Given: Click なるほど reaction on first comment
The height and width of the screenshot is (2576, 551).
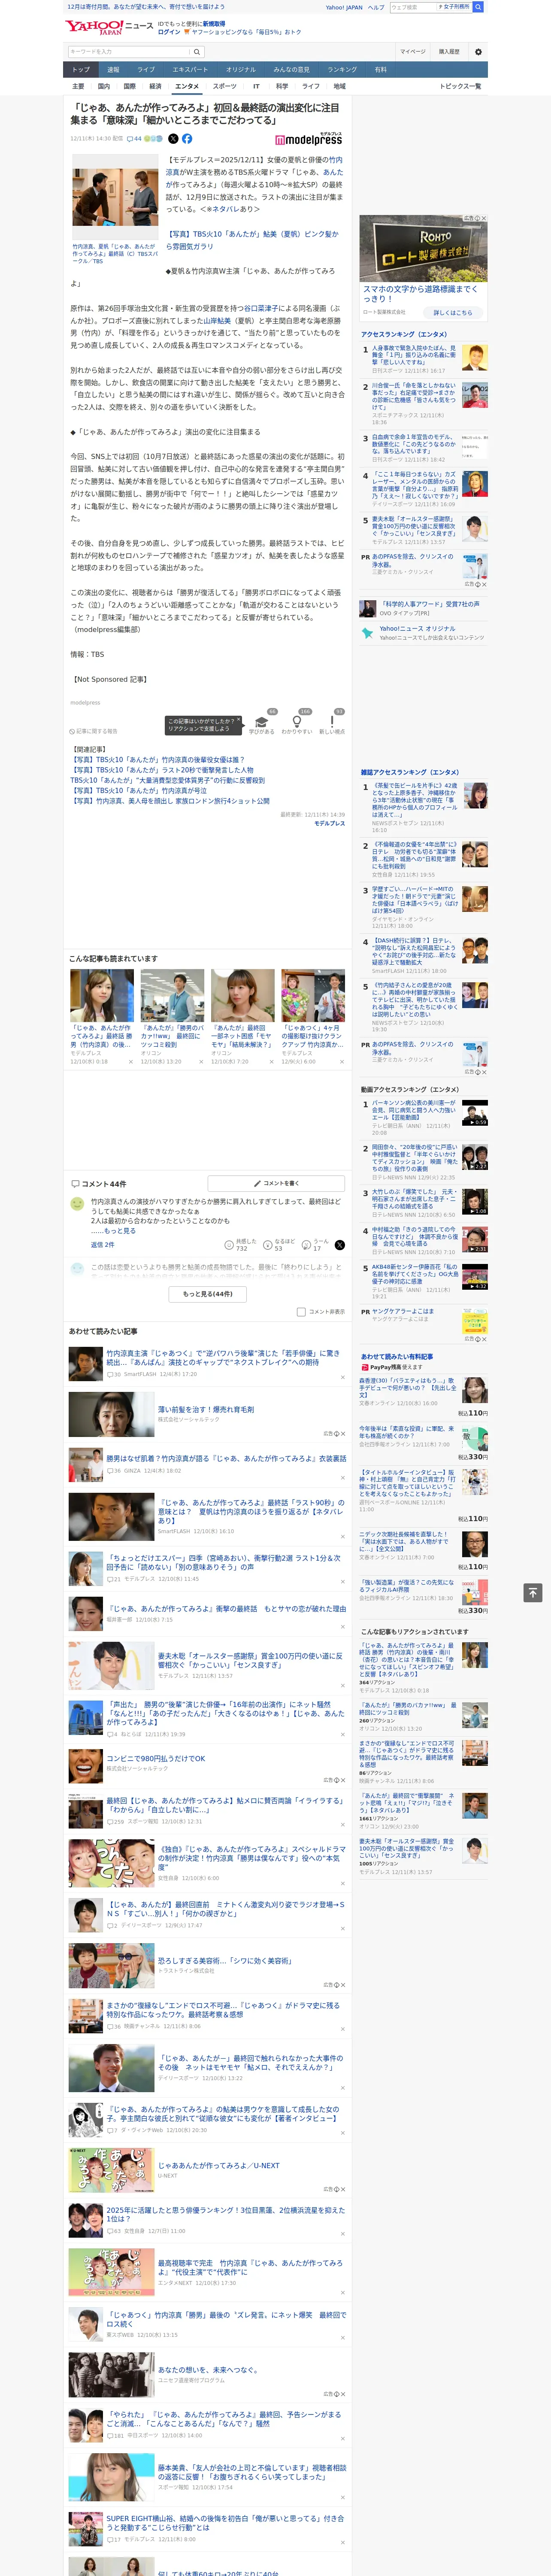Looking at the screenshot, I should click(x=279, y=1244).
